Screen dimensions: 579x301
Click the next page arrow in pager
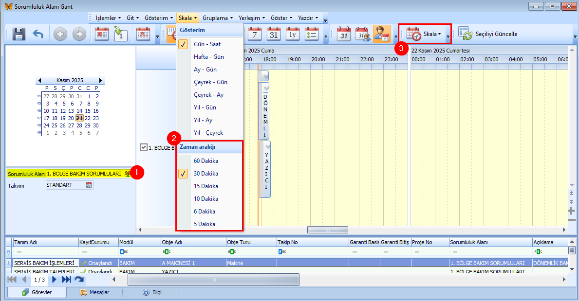55,280
